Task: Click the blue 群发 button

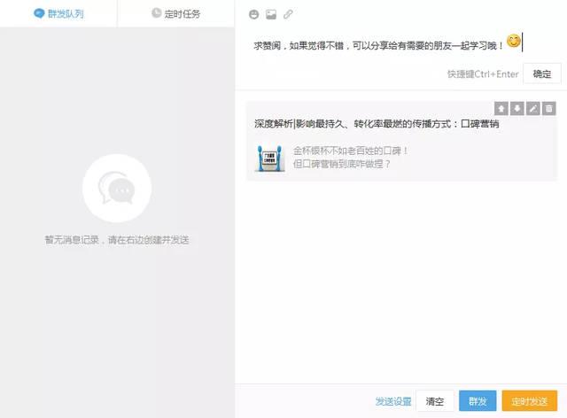Action: click(478, 401)
